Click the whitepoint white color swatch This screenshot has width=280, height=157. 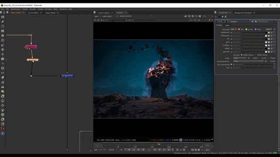pos(266,36)
